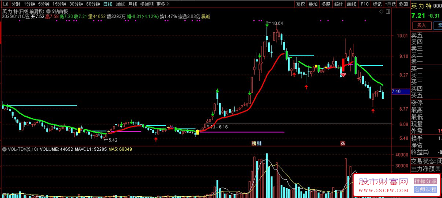Image resolution: width=442 pixels, height=198 pixels.
Task: Open the 画线 drawing tools
Action: (x=351, y=4)
